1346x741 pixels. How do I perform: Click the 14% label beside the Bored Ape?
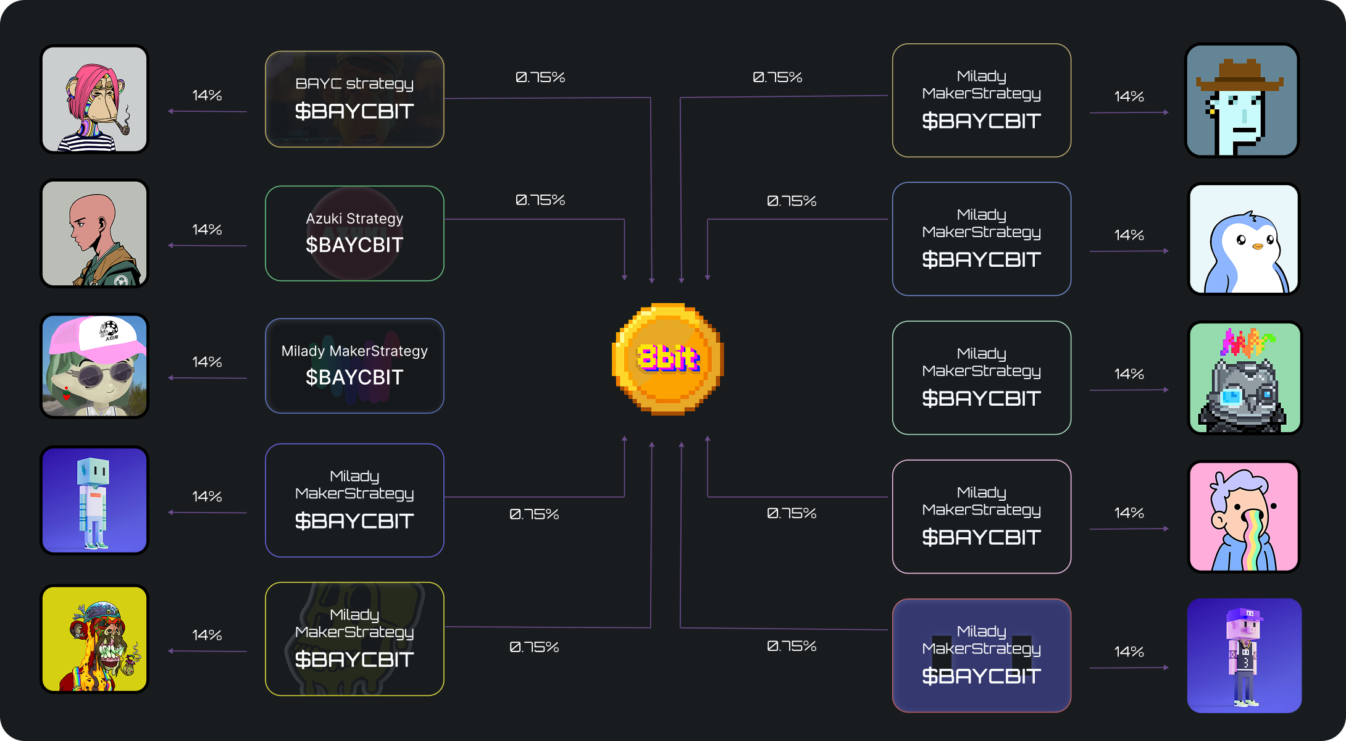[207, 95]
